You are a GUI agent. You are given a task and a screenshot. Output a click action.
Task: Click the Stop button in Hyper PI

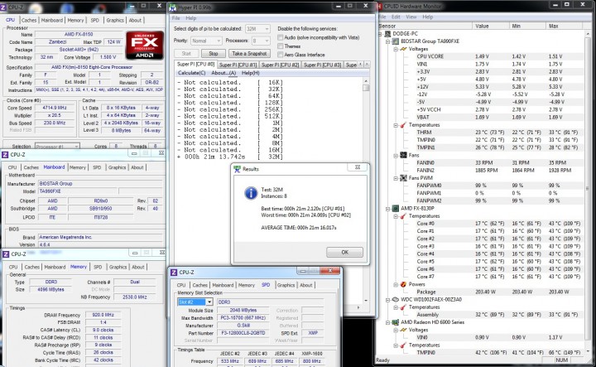point(214,54)
